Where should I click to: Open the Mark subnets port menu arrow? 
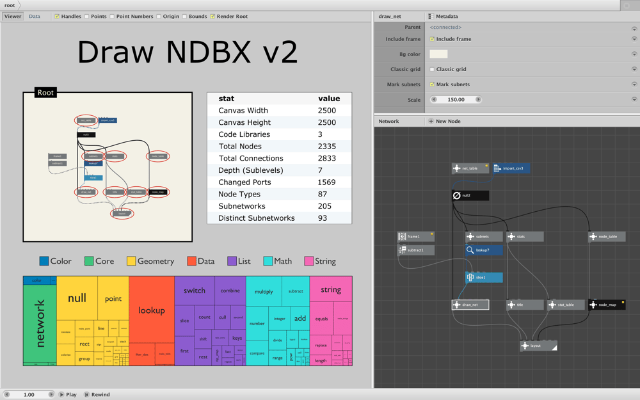tap(634, 84)
